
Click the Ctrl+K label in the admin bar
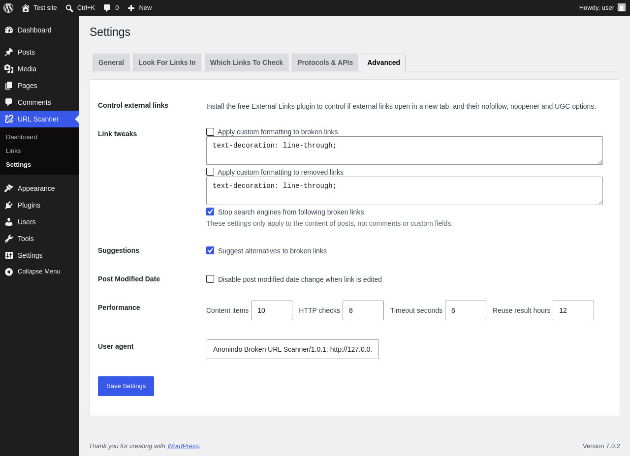point(86,7)
